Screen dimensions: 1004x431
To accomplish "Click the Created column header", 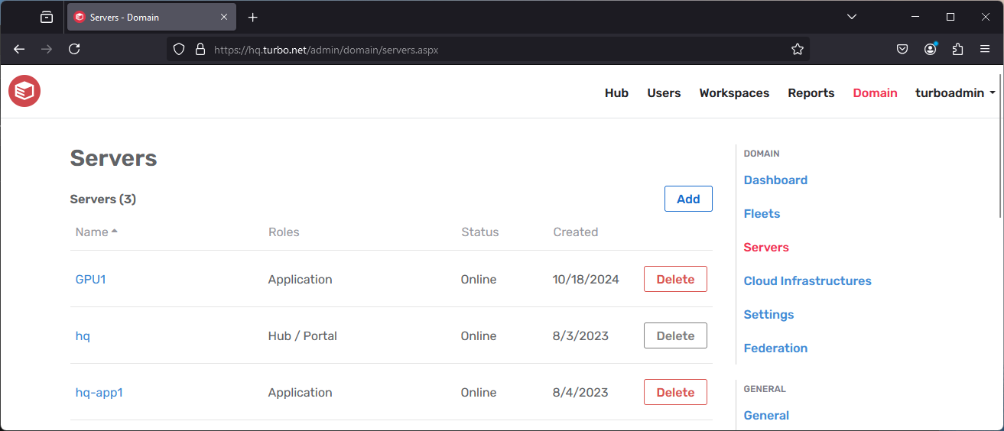I will [576, 232].
